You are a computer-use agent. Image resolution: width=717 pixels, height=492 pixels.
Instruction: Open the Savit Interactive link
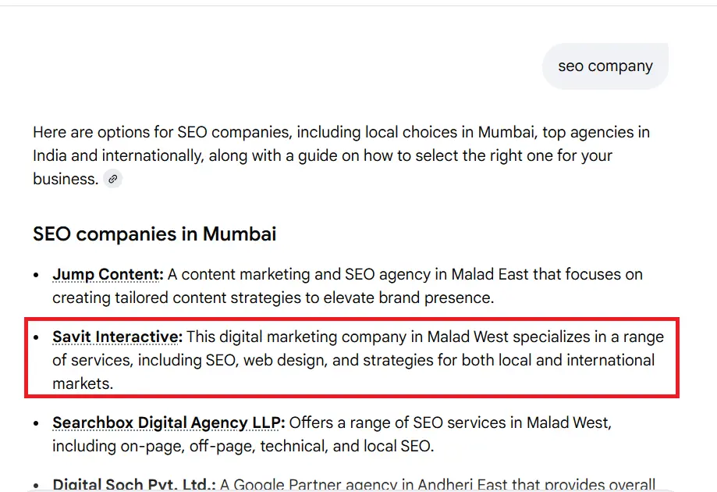tap(117, 337)
